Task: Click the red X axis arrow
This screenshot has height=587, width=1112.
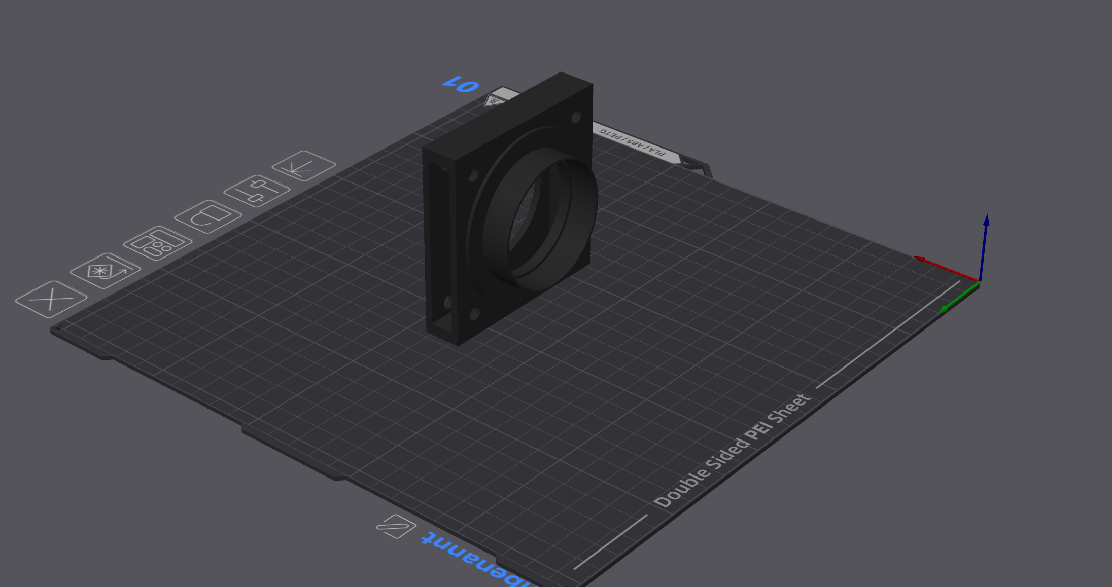Action: [947, 269]
